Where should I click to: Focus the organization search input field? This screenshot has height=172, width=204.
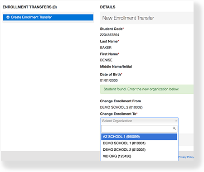(139, 129)
